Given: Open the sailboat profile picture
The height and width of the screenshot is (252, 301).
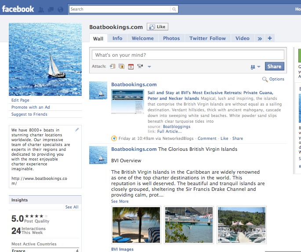Looking at the screenshot, I should pos(45,59).
